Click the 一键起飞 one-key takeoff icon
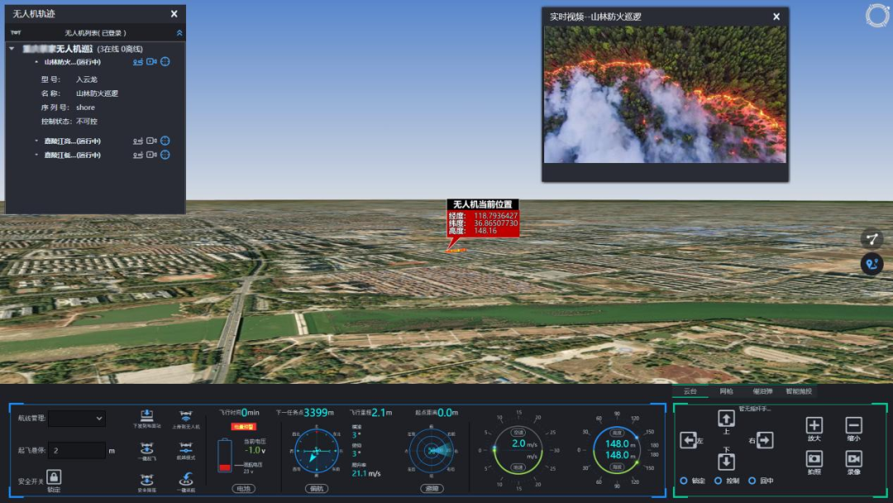 click(146, 447)
